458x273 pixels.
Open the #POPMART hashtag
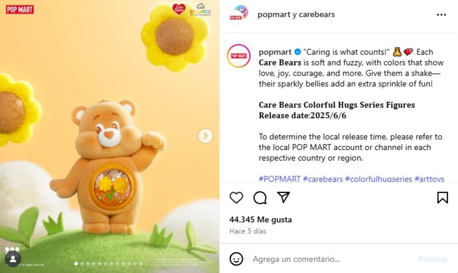280,179
